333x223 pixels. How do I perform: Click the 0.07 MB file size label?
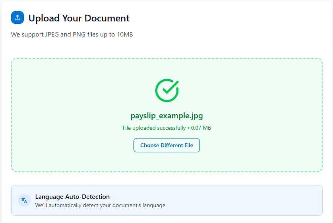point(201,128)
